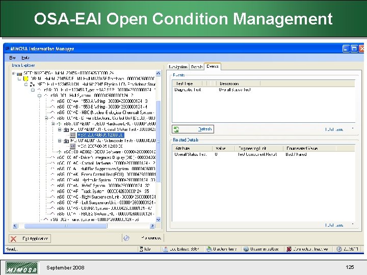Select the HVAC System tree node
Screen dimensions: 367x275
pos(103,186)
